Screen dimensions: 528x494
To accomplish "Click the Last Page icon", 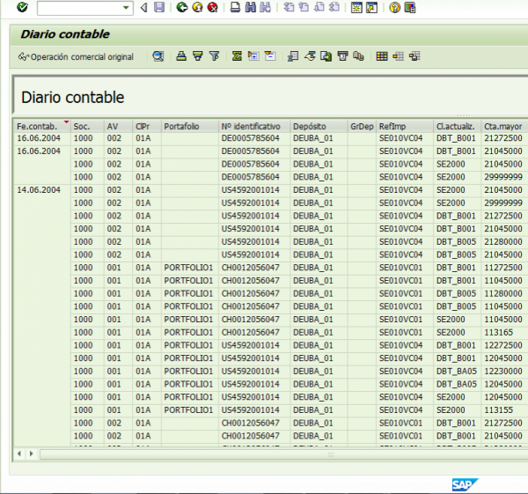I will (334, 7).
